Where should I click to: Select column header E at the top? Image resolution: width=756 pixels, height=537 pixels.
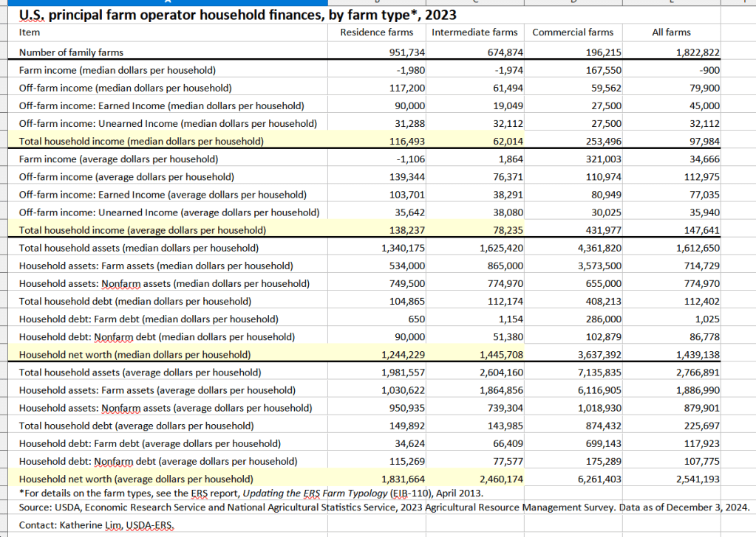point(671,4)
